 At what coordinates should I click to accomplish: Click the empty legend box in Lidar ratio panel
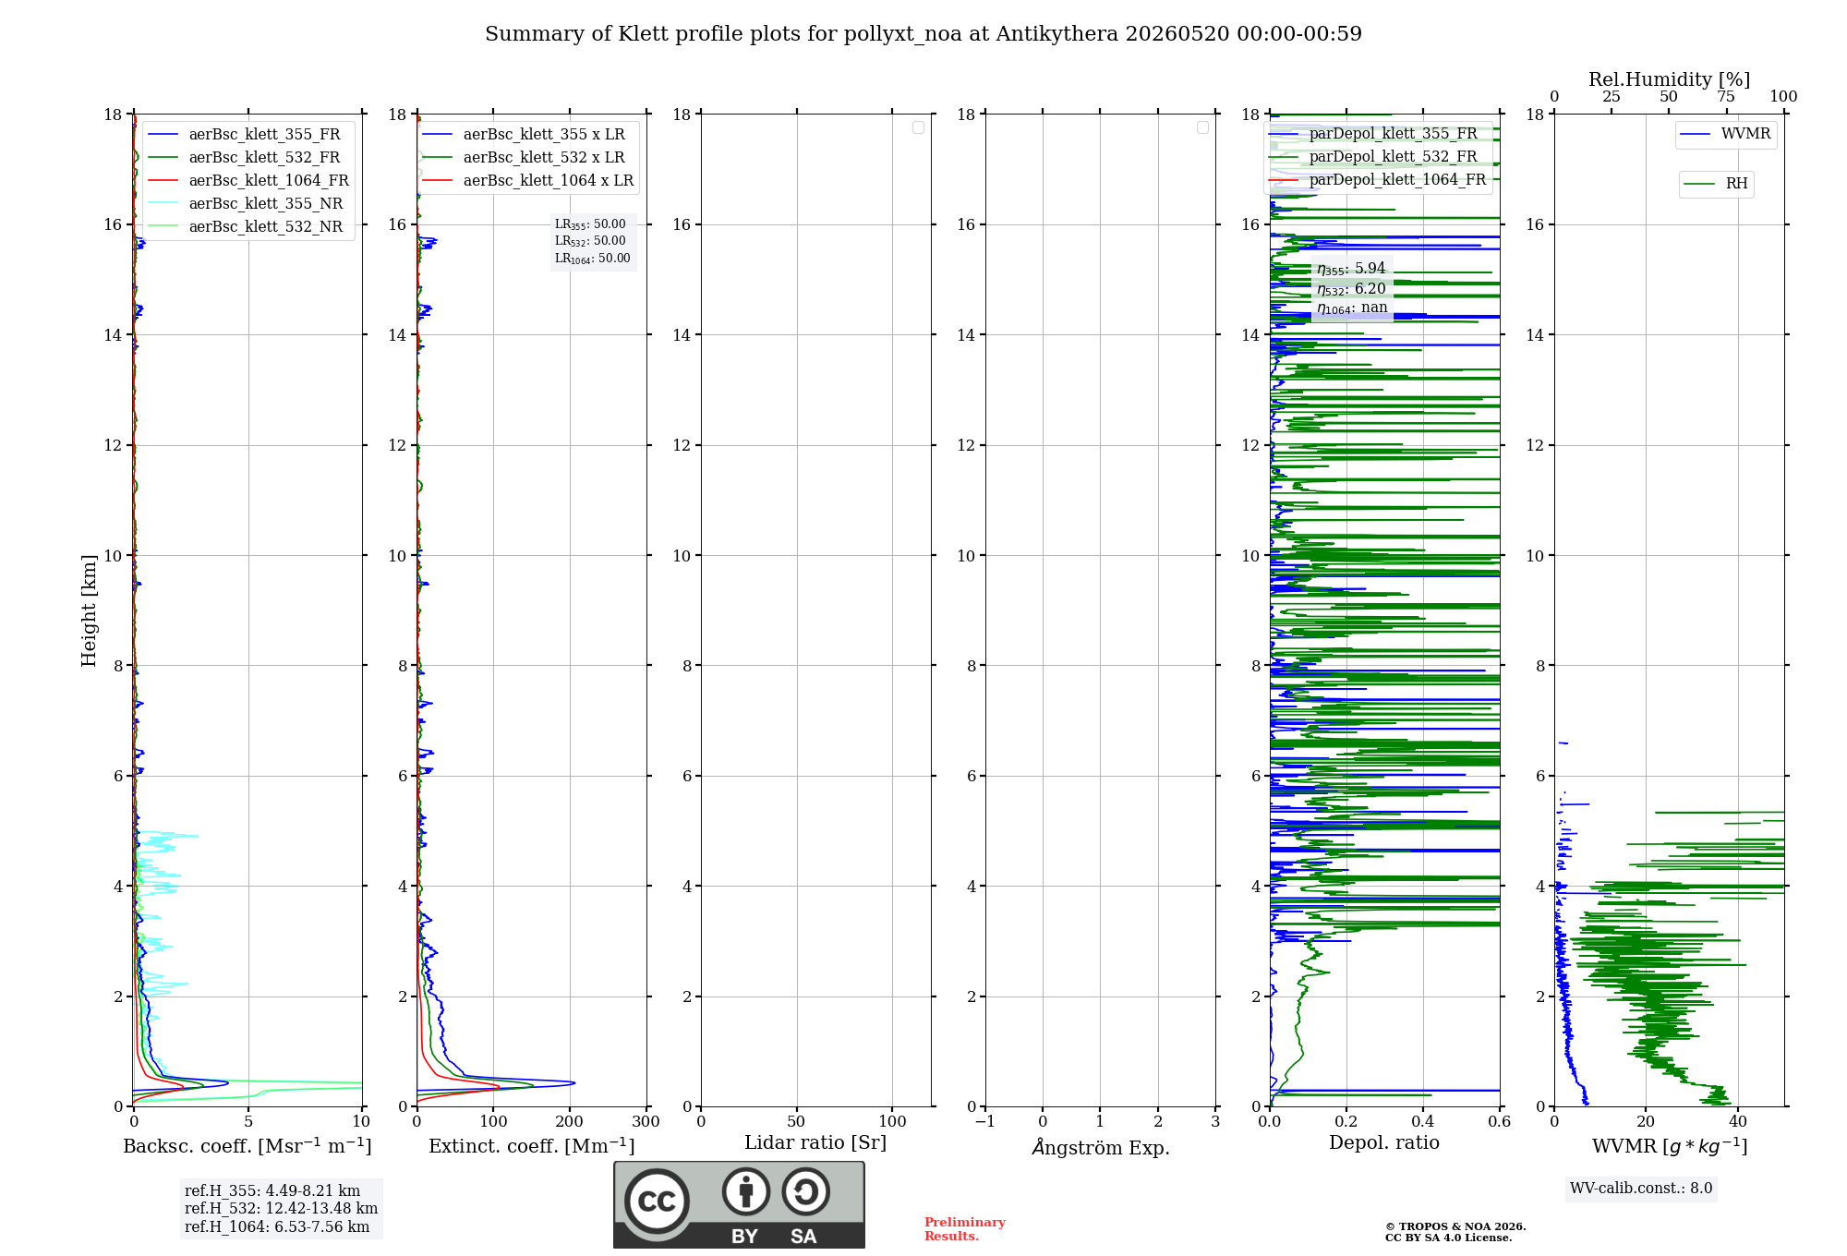point(918,127)
